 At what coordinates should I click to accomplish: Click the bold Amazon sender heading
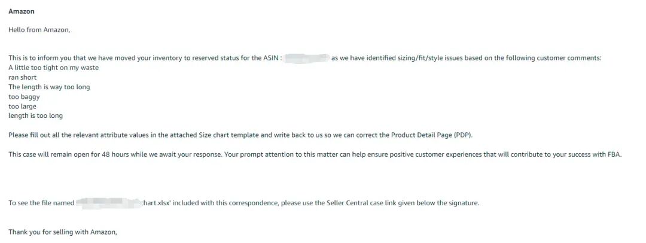tap(22, 11)
